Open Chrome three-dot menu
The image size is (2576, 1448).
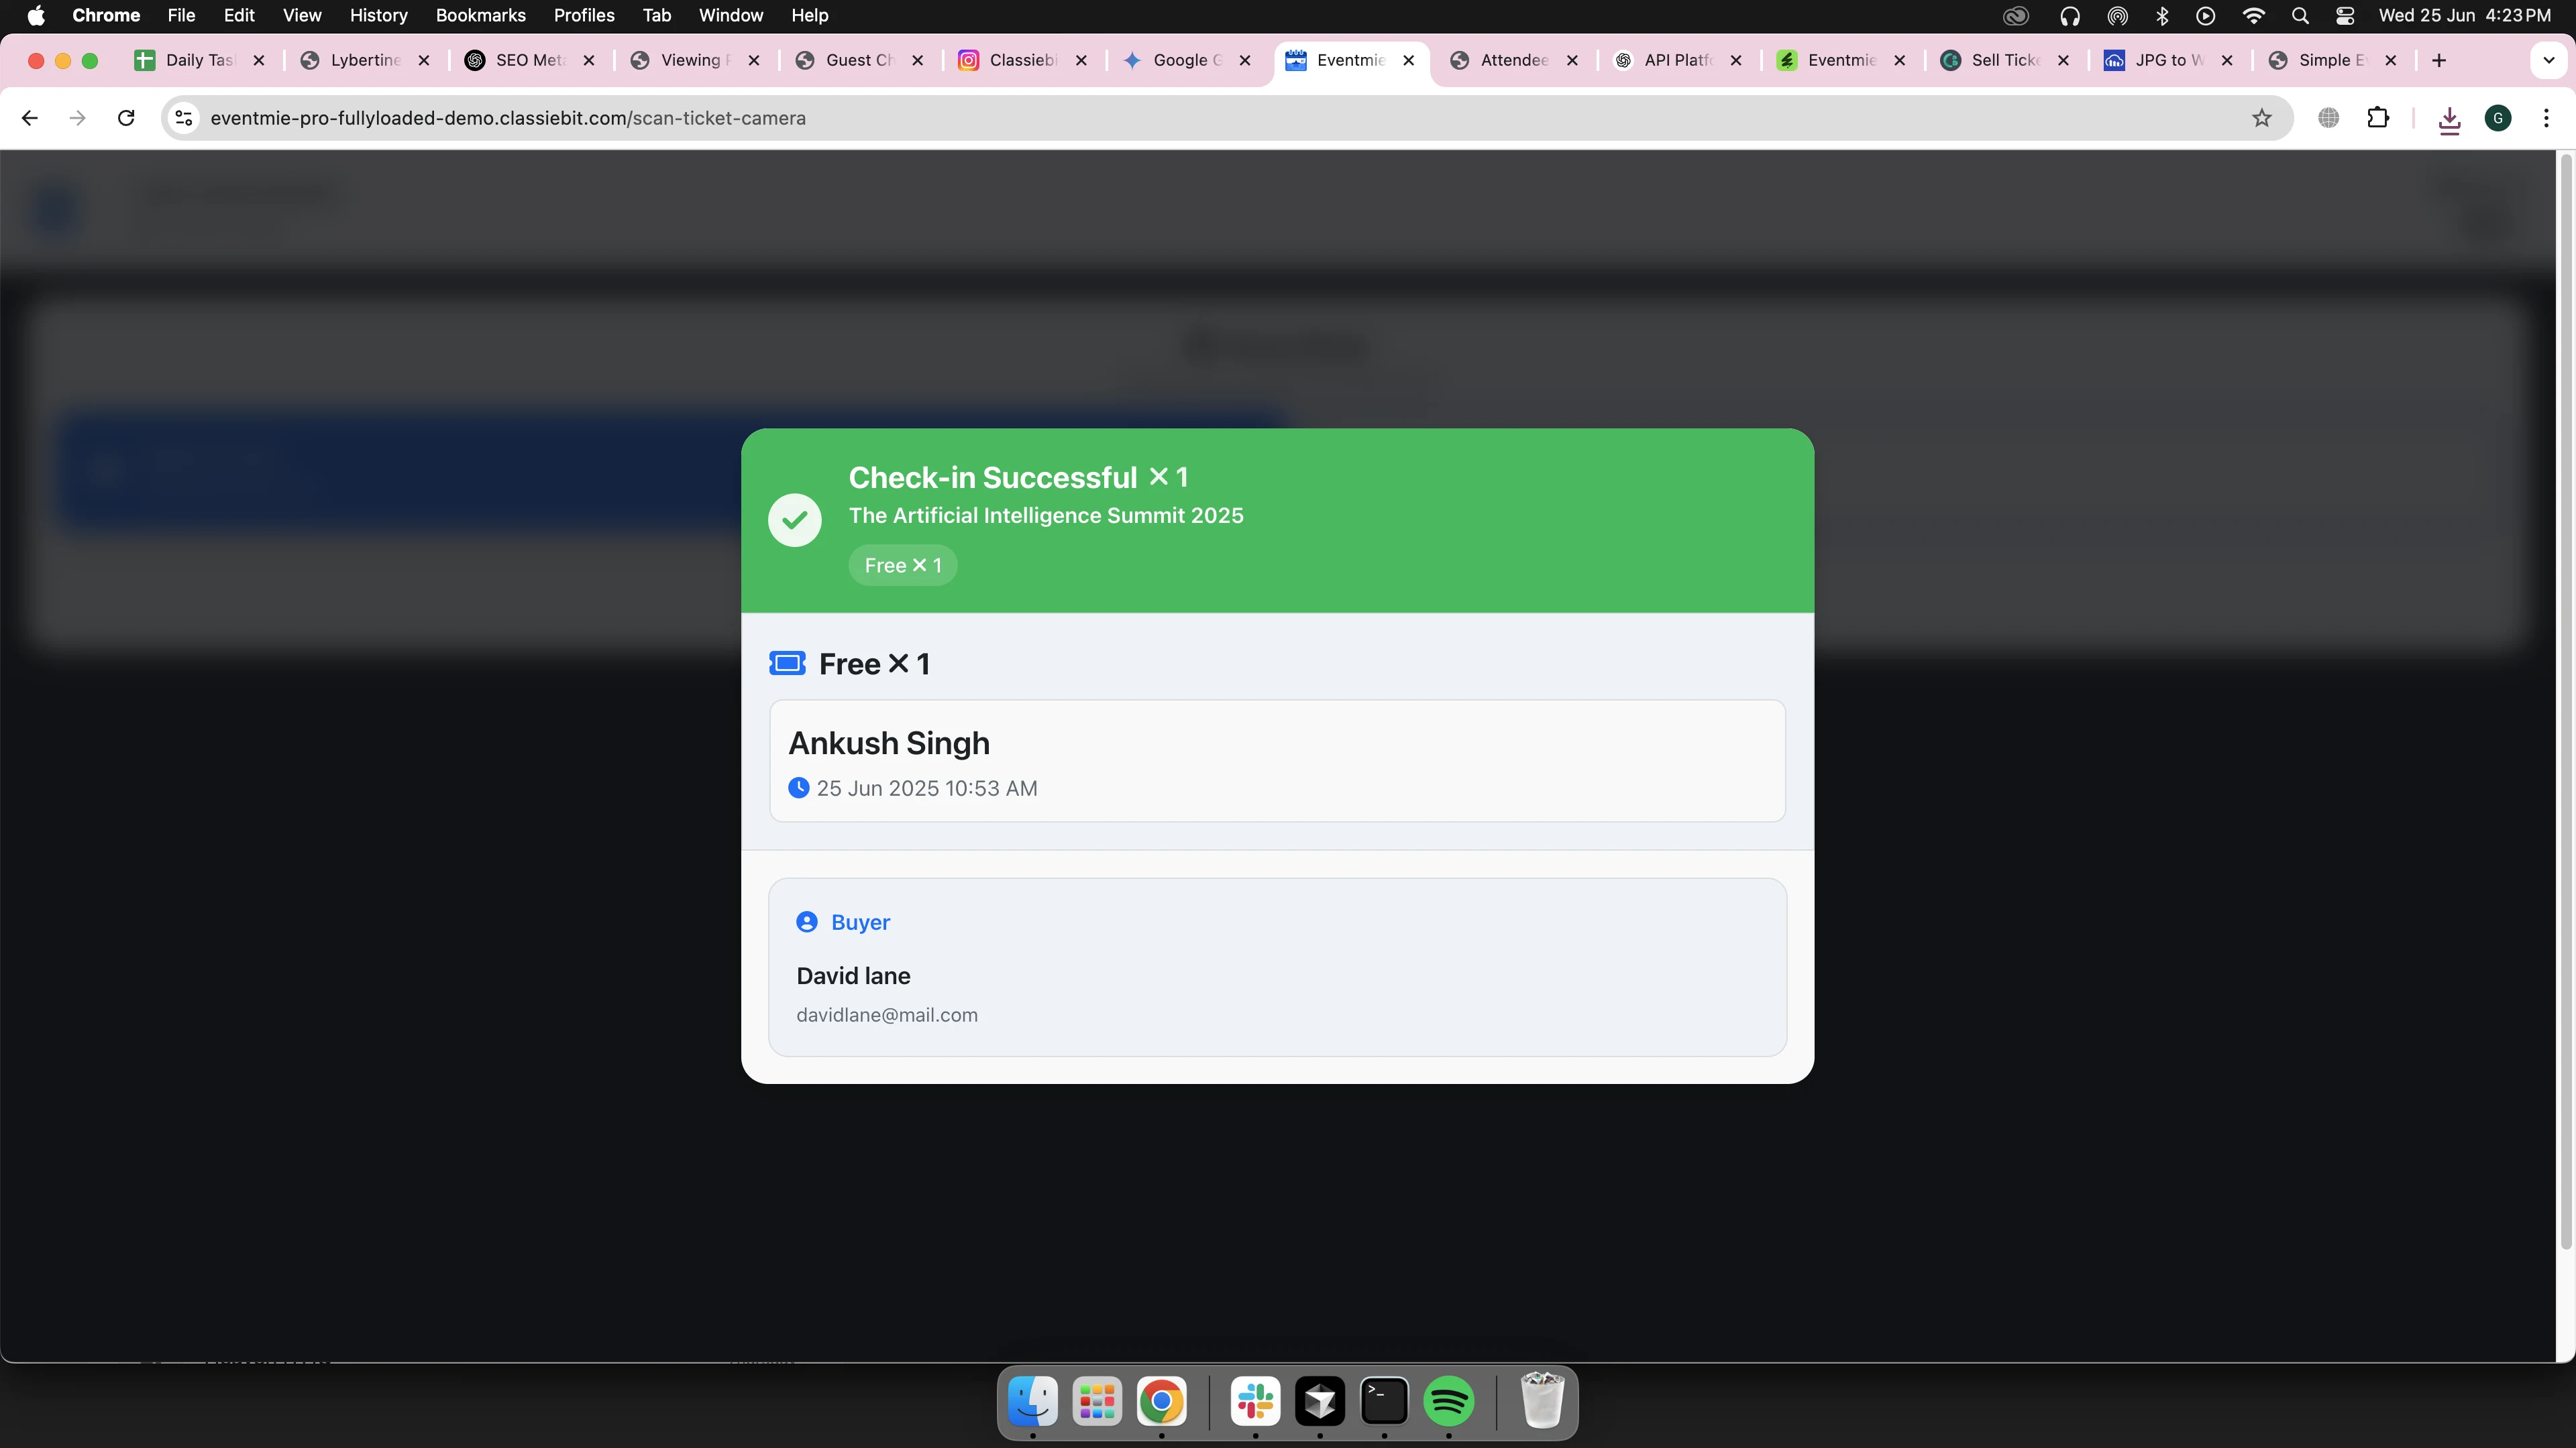tap(2545, 118)
